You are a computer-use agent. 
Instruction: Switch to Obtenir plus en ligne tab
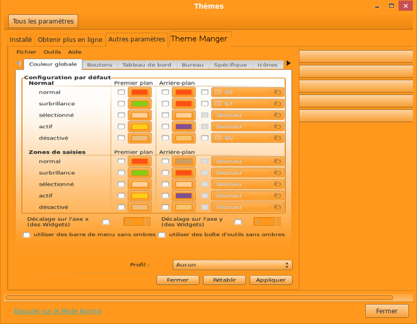pyautogui.click(x=70, y=40)
